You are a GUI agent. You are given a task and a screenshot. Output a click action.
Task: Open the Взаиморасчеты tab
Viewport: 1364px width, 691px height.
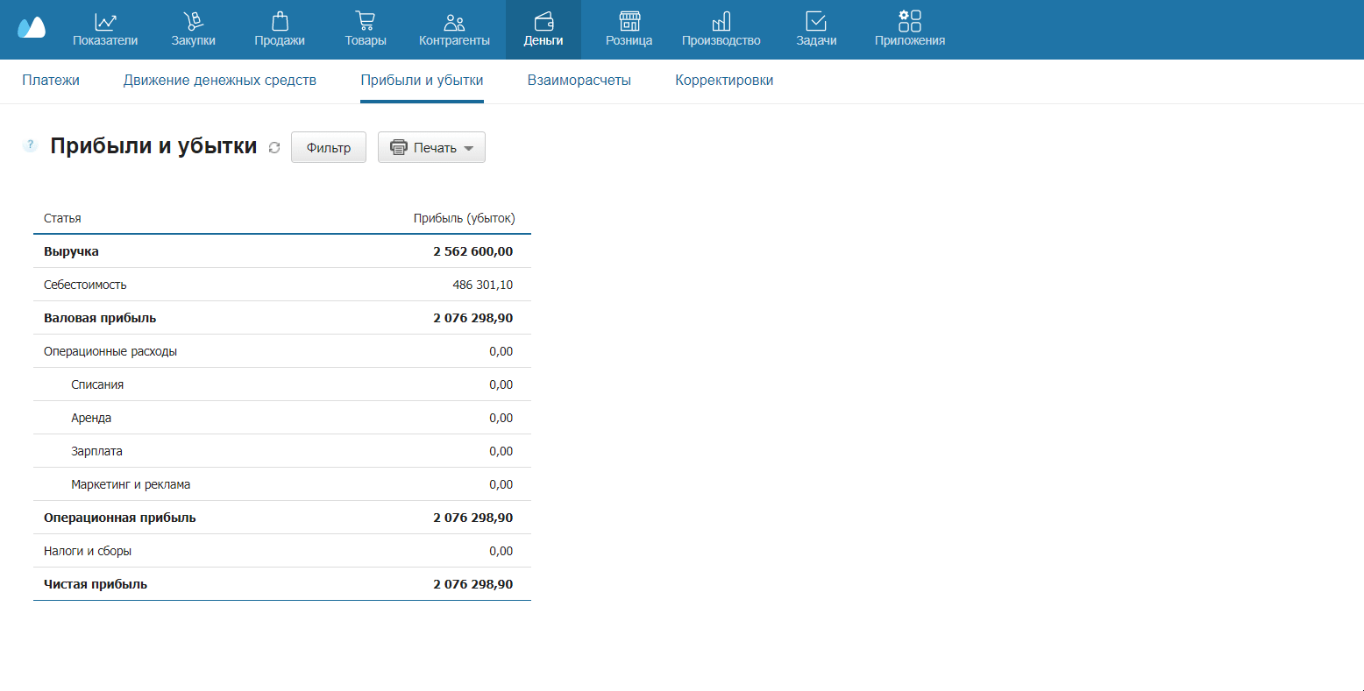point(579,81)
